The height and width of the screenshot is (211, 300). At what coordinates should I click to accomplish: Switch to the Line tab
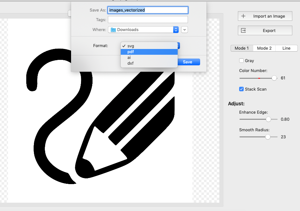pyautogui.click(x=287, y=48)
